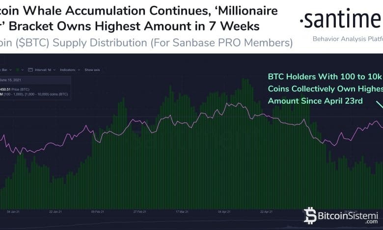Click the 04 Jan 21 axis label
Viewport: 383px width, 230px height.
pos(13,212)
